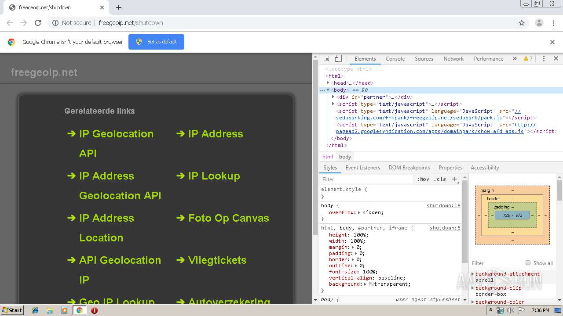Bookmark this page with the star icon
563x316 pixels.
(522, 23)
